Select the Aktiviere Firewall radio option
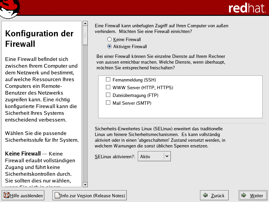 (x=109, y=46)
